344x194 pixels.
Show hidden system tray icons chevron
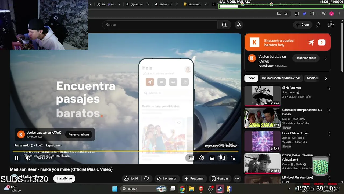point(289,189)
